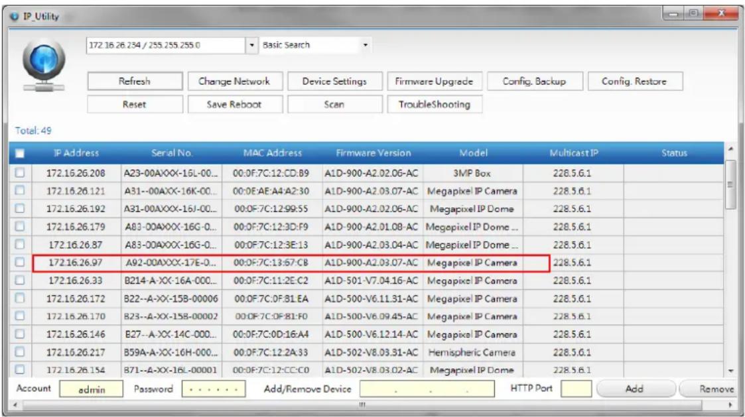This screenshot has width=745, height=417.
Task: Click Hemispheric Camera model cell
Action: (473, 353)
